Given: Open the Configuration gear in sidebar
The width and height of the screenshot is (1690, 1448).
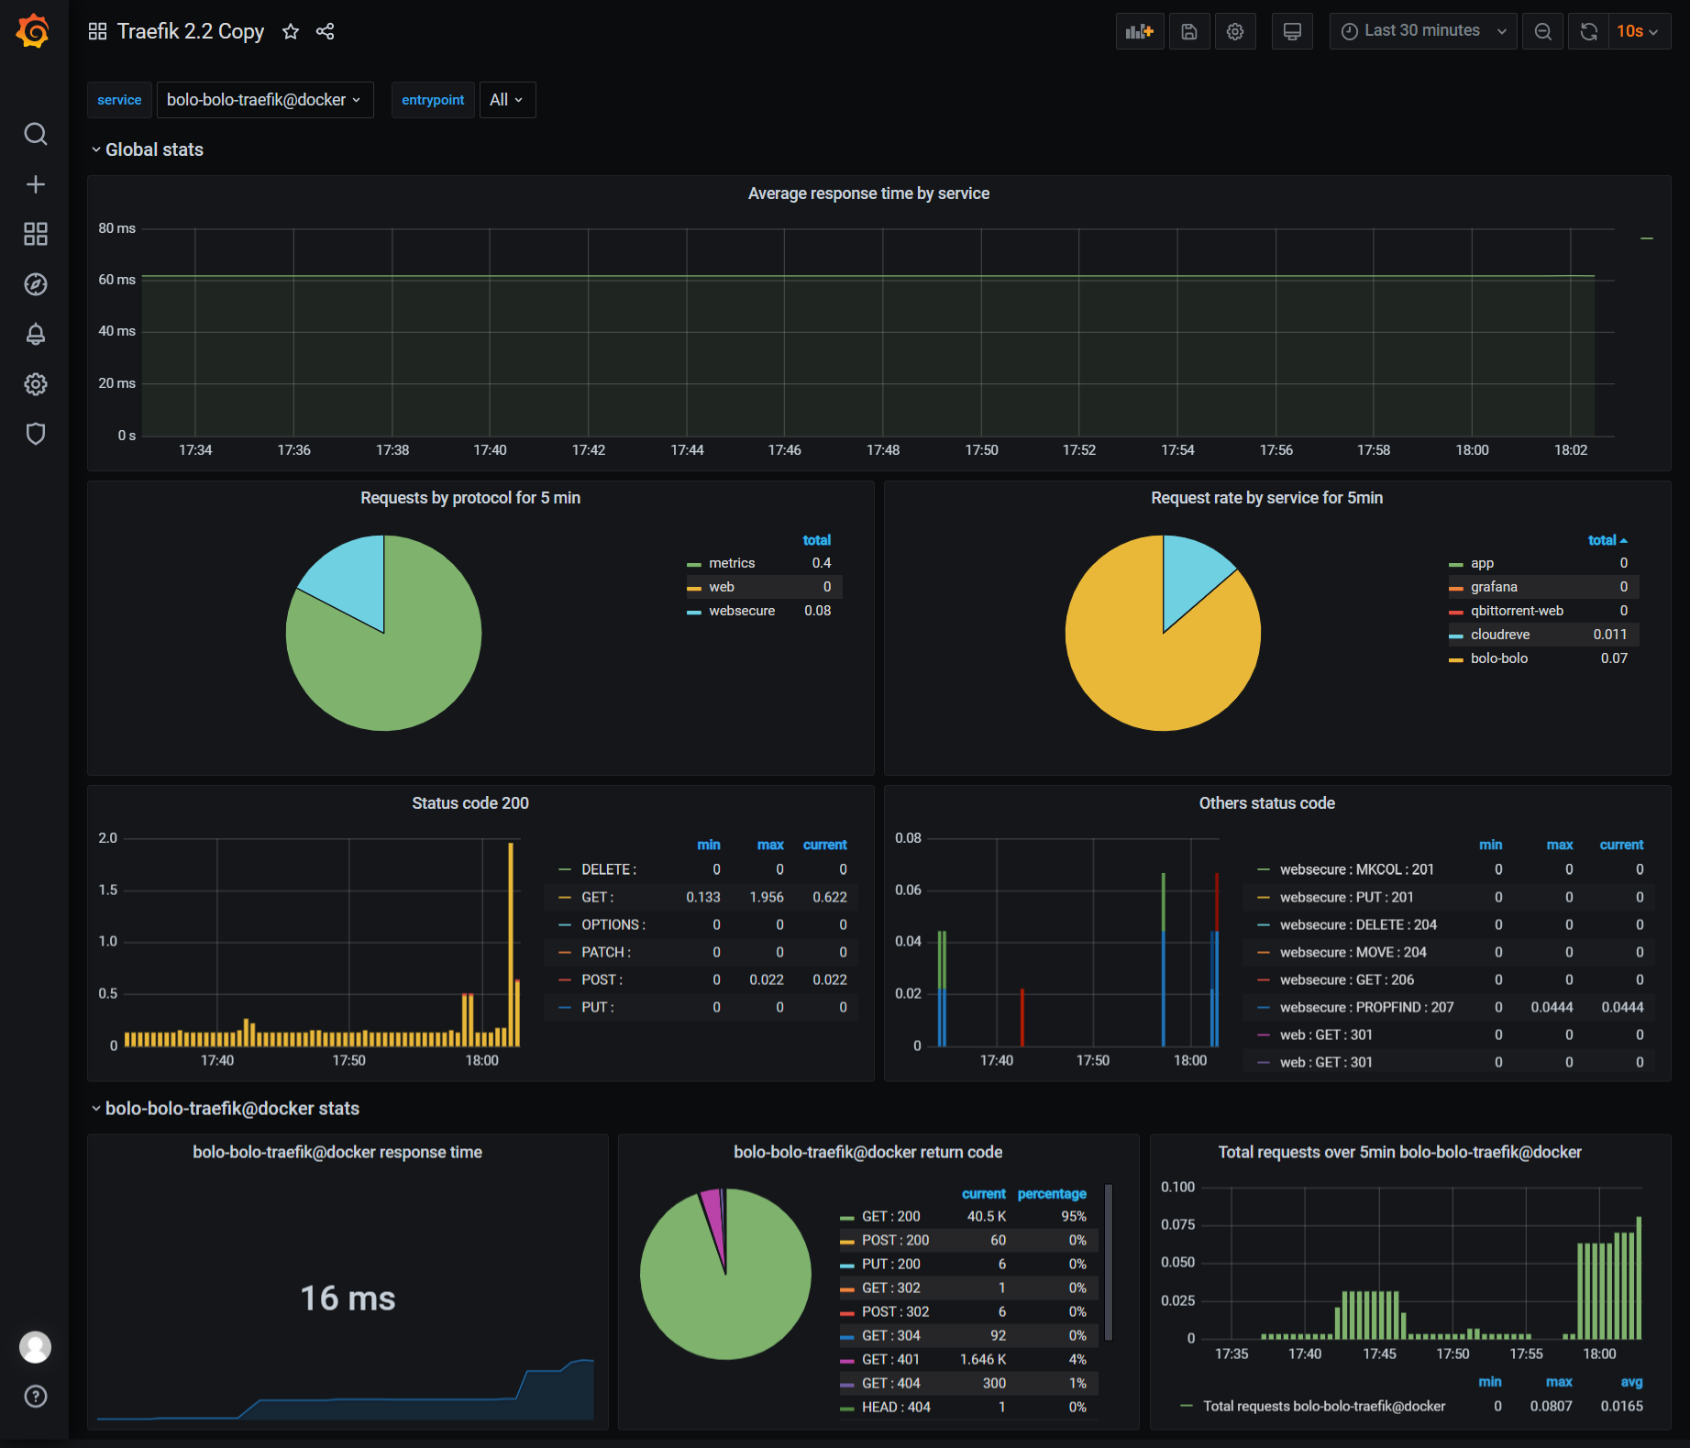Looking at the screenshot, I should 35,383.
